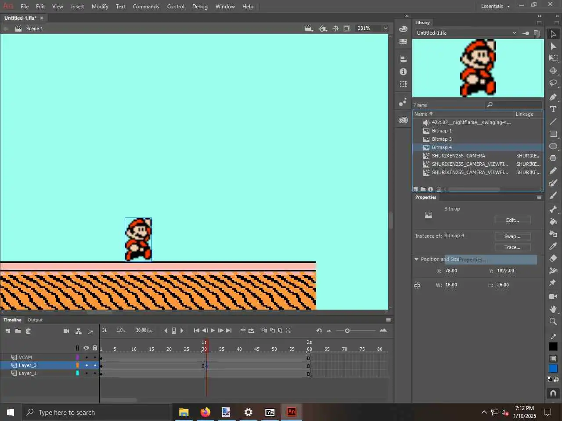This screenshot has height=421, width=562.
Task: Open the Transform panel icon
Action: pyautogui.click(x=403, y=84)
